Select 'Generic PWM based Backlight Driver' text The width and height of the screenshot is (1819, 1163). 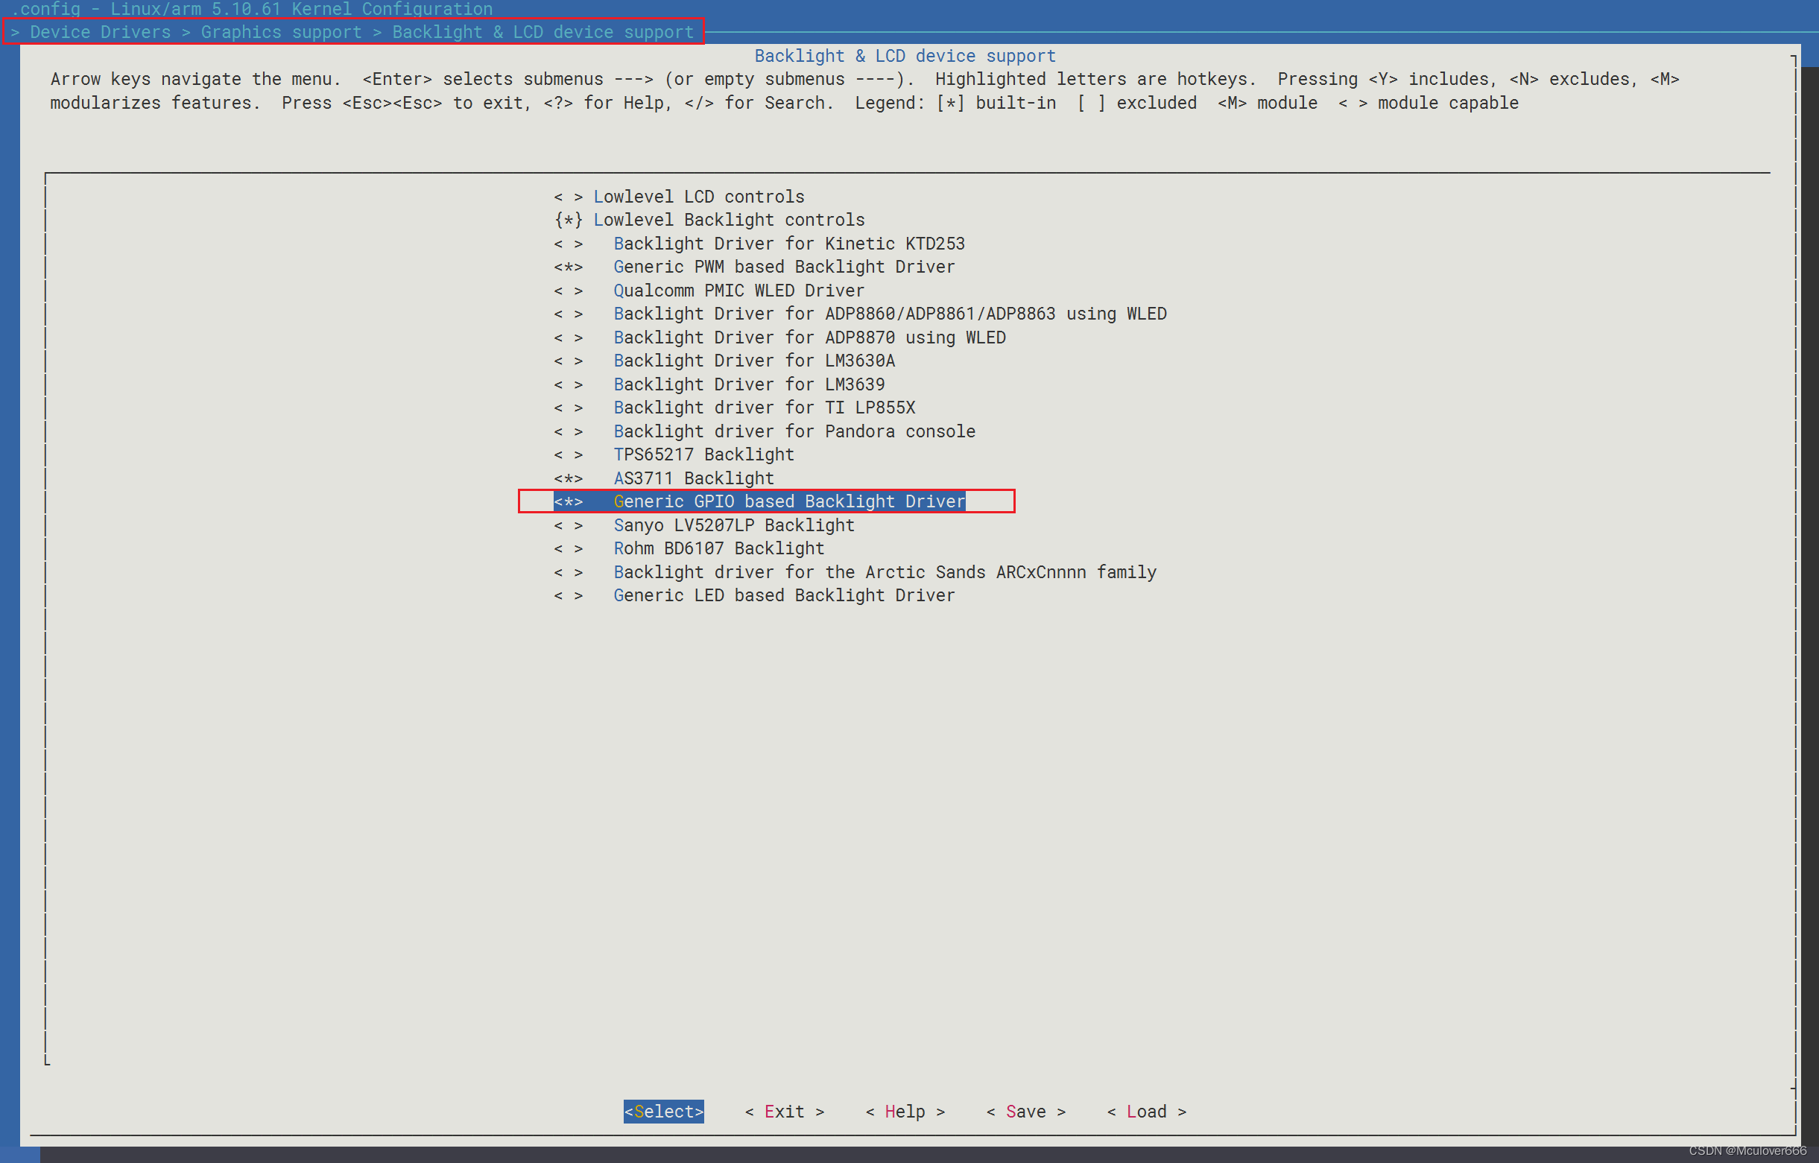784,267
